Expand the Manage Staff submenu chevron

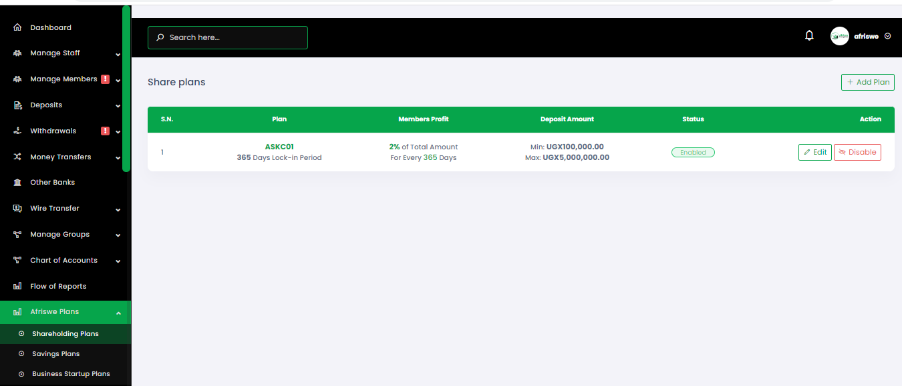tap(118, 55)
